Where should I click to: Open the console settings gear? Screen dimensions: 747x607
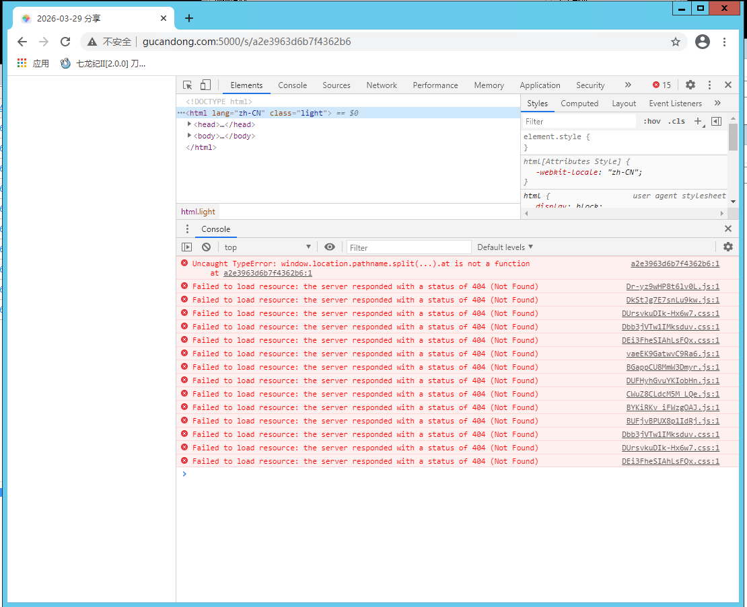[728, 247]
